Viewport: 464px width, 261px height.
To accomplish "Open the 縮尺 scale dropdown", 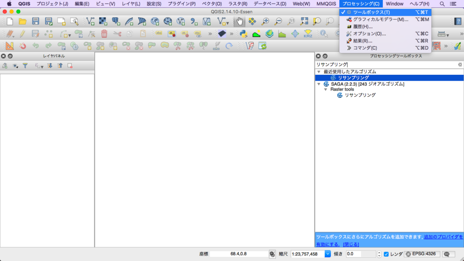I will click(328, 254).
